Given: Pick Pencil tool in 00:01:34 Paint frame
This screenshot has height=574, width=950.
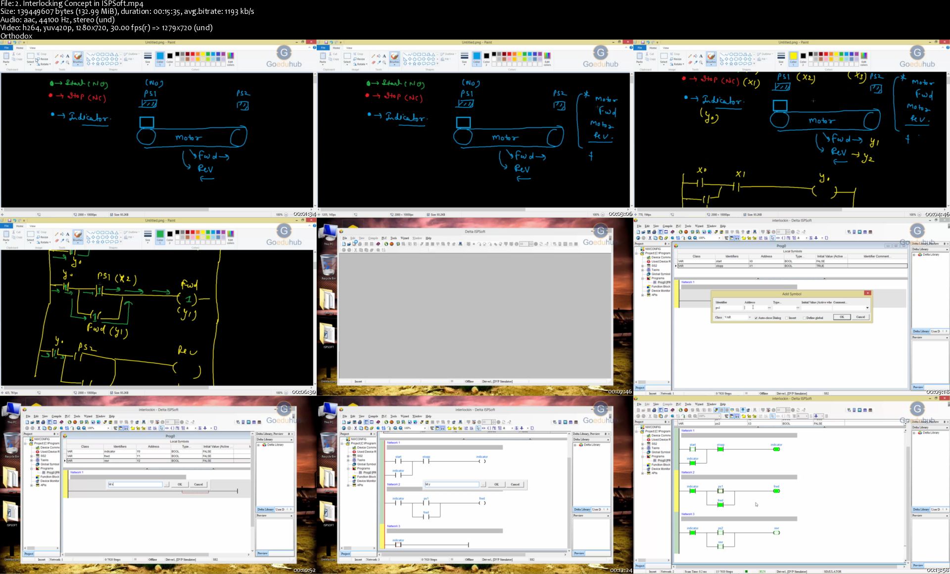Looking at the screenshot, I should (57, 56).
